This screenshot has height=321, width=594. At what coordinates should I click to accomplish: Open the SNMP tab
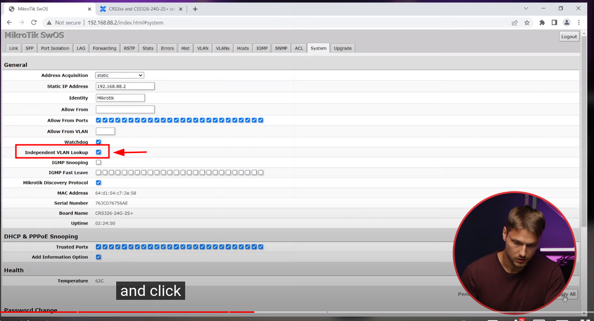click(x=281, y=48)
